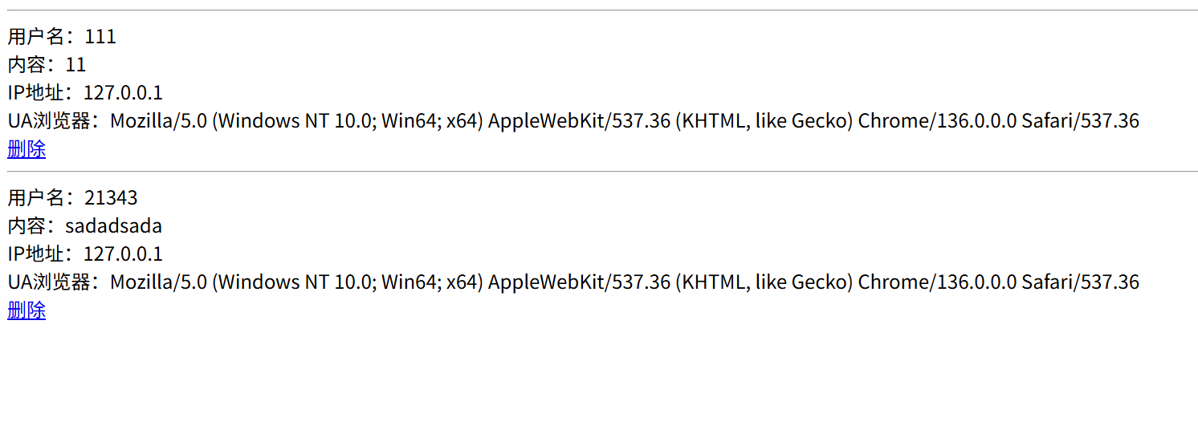Viewport: 1198px width, 438px height.
Task: Click the content text sadadsada
Action: [x=113, y=226]
